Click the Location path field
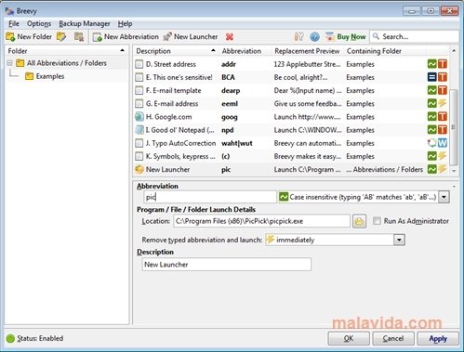This screenshot has width=464, height=352. [261, 221]
